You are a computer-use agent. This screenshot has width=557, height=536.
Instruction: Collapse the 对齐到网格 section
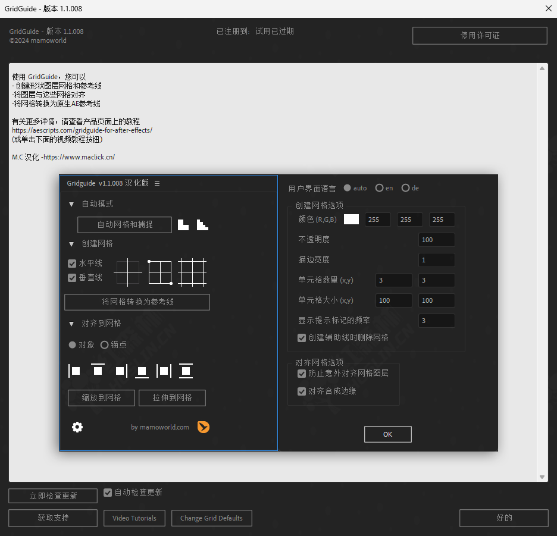click(71, 324)
